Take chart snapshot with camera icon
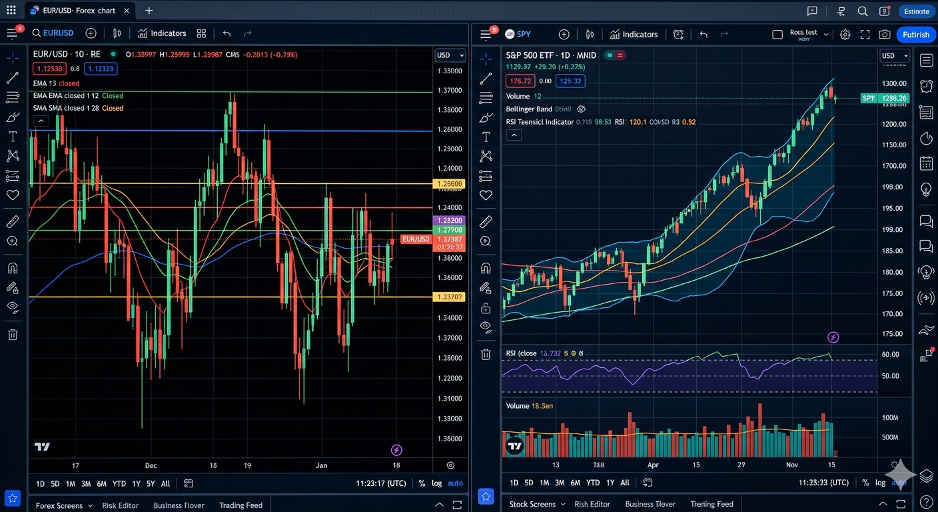 click(x=885, y=34)
